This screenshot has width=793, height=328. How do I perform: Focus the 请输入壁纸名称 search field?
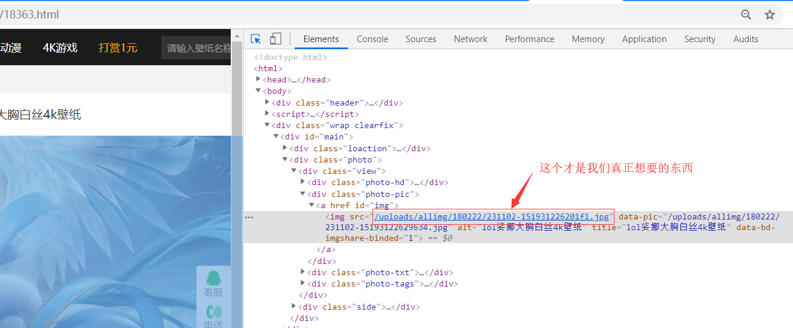[196, 48]
